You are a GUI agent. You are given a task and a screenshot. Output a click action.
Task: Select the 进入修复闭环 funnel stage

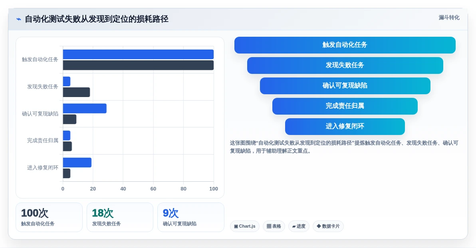point(345,126)
